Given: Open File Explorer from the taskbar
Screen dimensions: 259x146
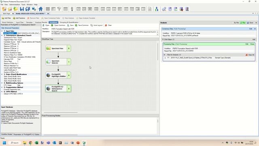Looking at the screenshot, I should pos(25,143).
